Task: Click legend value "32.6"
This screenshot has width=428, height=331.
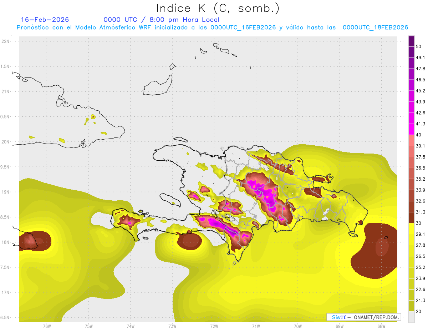Action: pos(421,201)
